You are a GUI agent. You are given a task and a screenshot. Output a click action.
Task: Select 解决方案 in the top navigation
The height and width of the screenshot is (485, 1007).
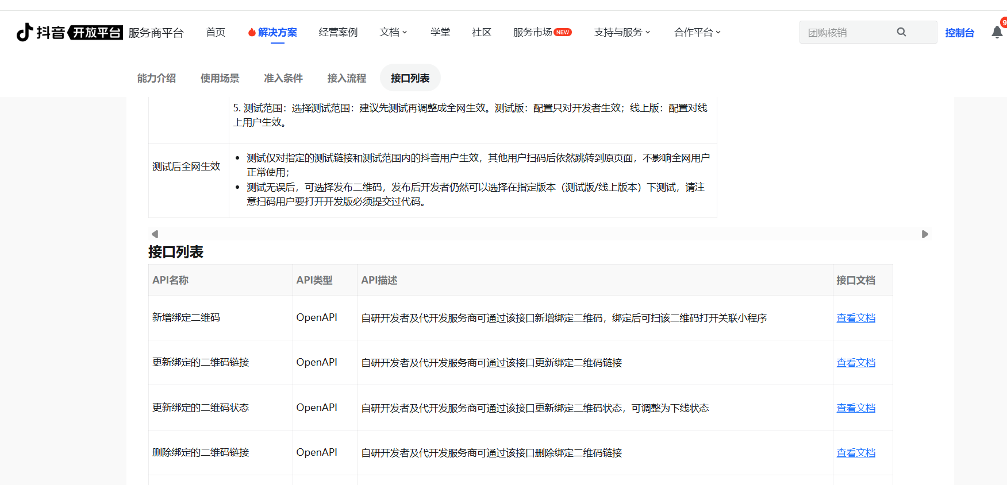point(278,32)
